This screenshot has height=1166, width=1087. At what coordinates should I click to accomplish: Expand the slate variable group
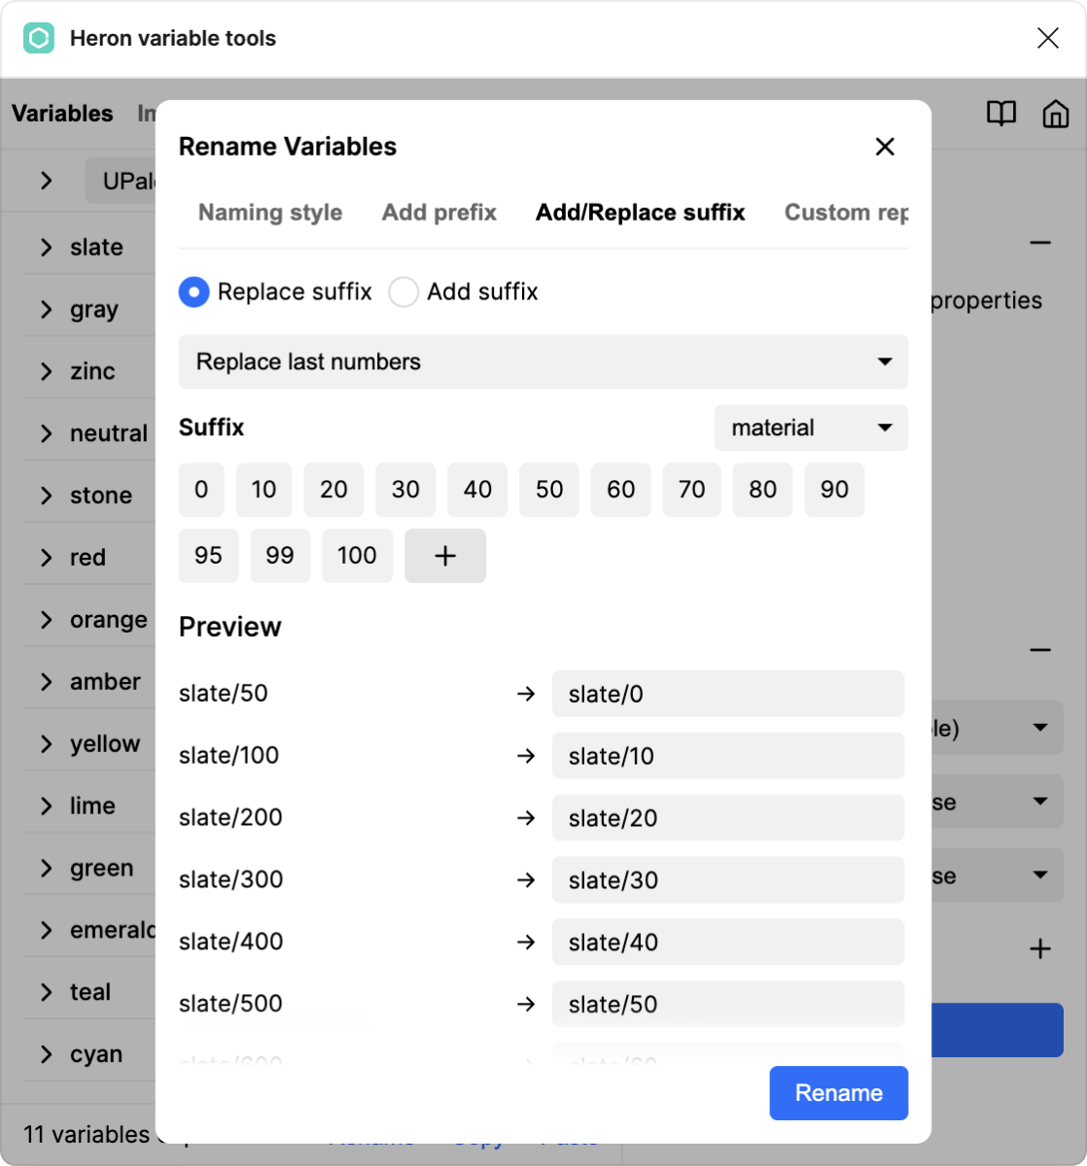point(46,248)
